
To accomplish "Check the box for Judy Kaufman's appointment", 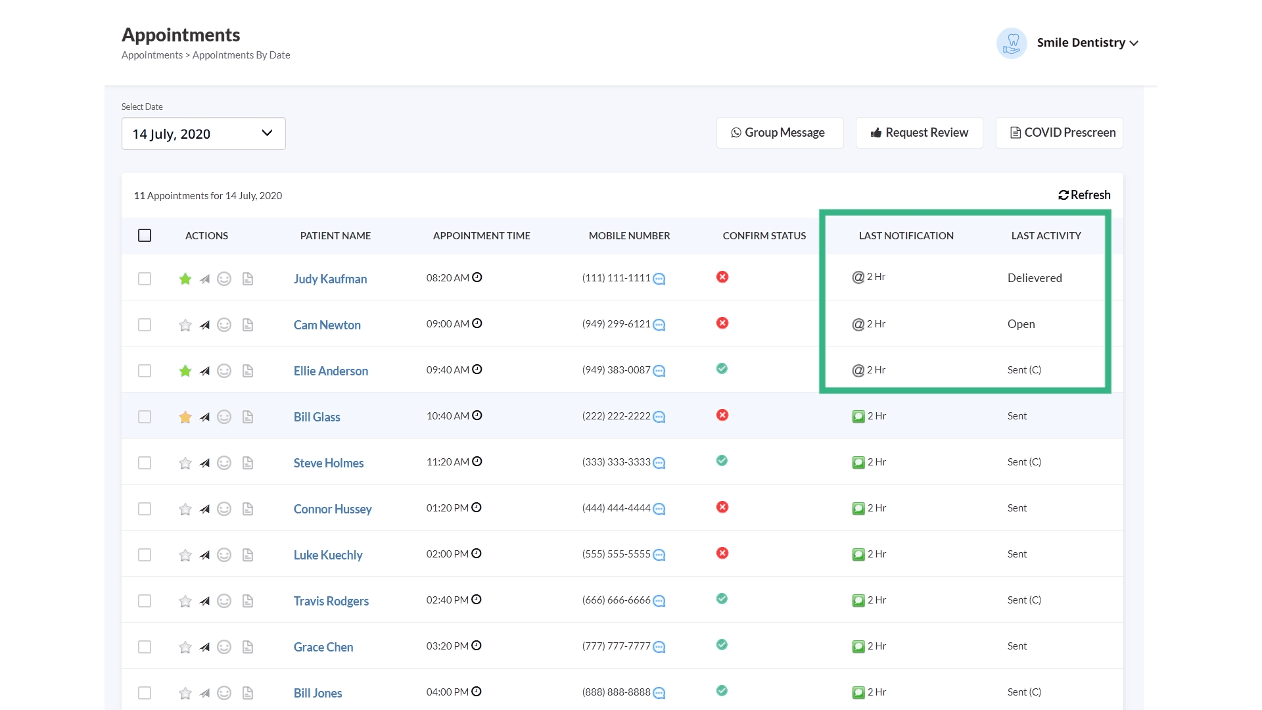I will pyautogui.click(x=145, y=279).
